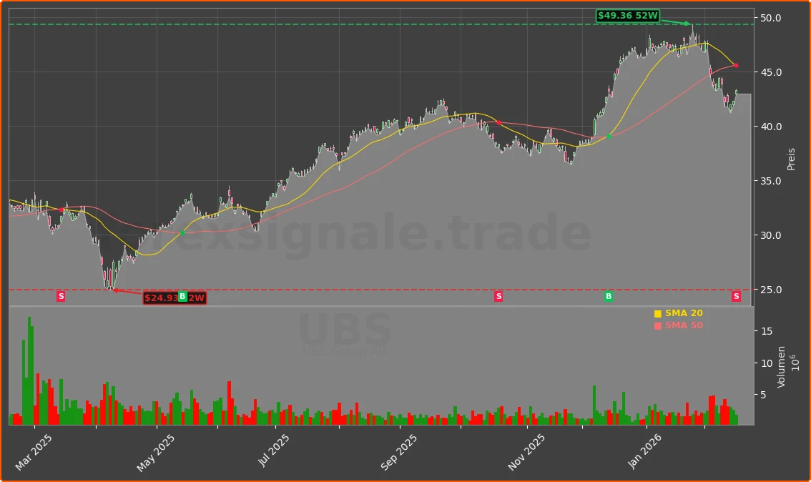Screen dimensions: 811x482
Task: Click the rightmost red "S" sell signal
Action: pos(736,295)
